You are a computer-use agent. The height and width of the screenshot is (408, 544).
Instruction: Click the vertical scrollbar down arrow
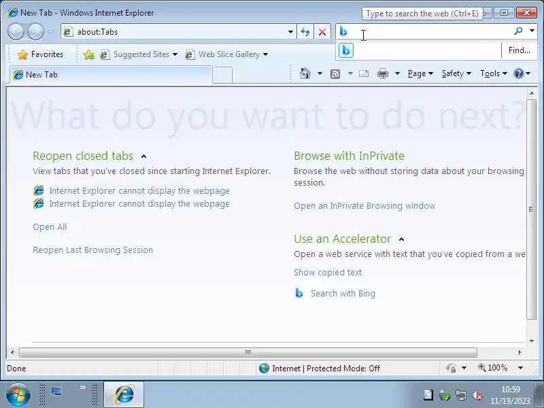click(532, 341)
